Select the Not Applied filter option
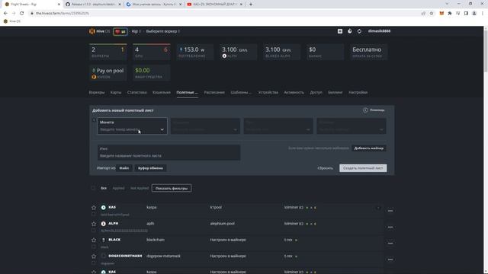488x274 pixels. click(x=140, y=188)
